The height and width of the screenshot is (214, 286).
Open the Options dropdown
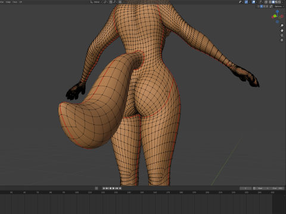(x=279, y=7)
